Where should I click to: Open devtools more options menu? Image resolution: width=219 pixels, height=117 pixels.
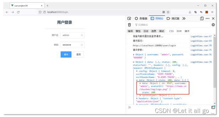[x=208, y=18]
